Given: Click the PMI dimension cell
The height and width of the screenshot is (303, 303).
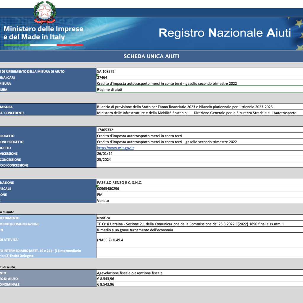Looking at the screenshot, I should click(x=199, y=194).
